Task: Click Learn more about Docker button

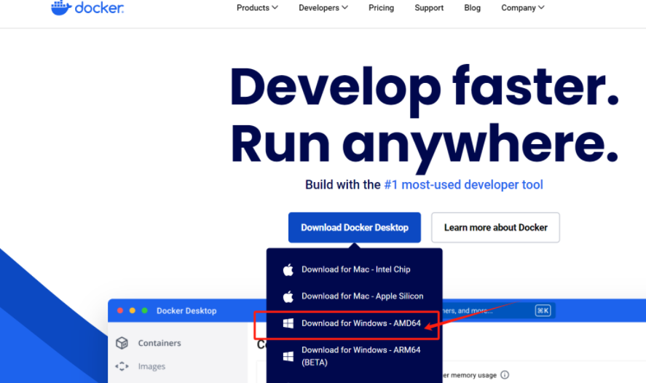Action: [495, 227]
